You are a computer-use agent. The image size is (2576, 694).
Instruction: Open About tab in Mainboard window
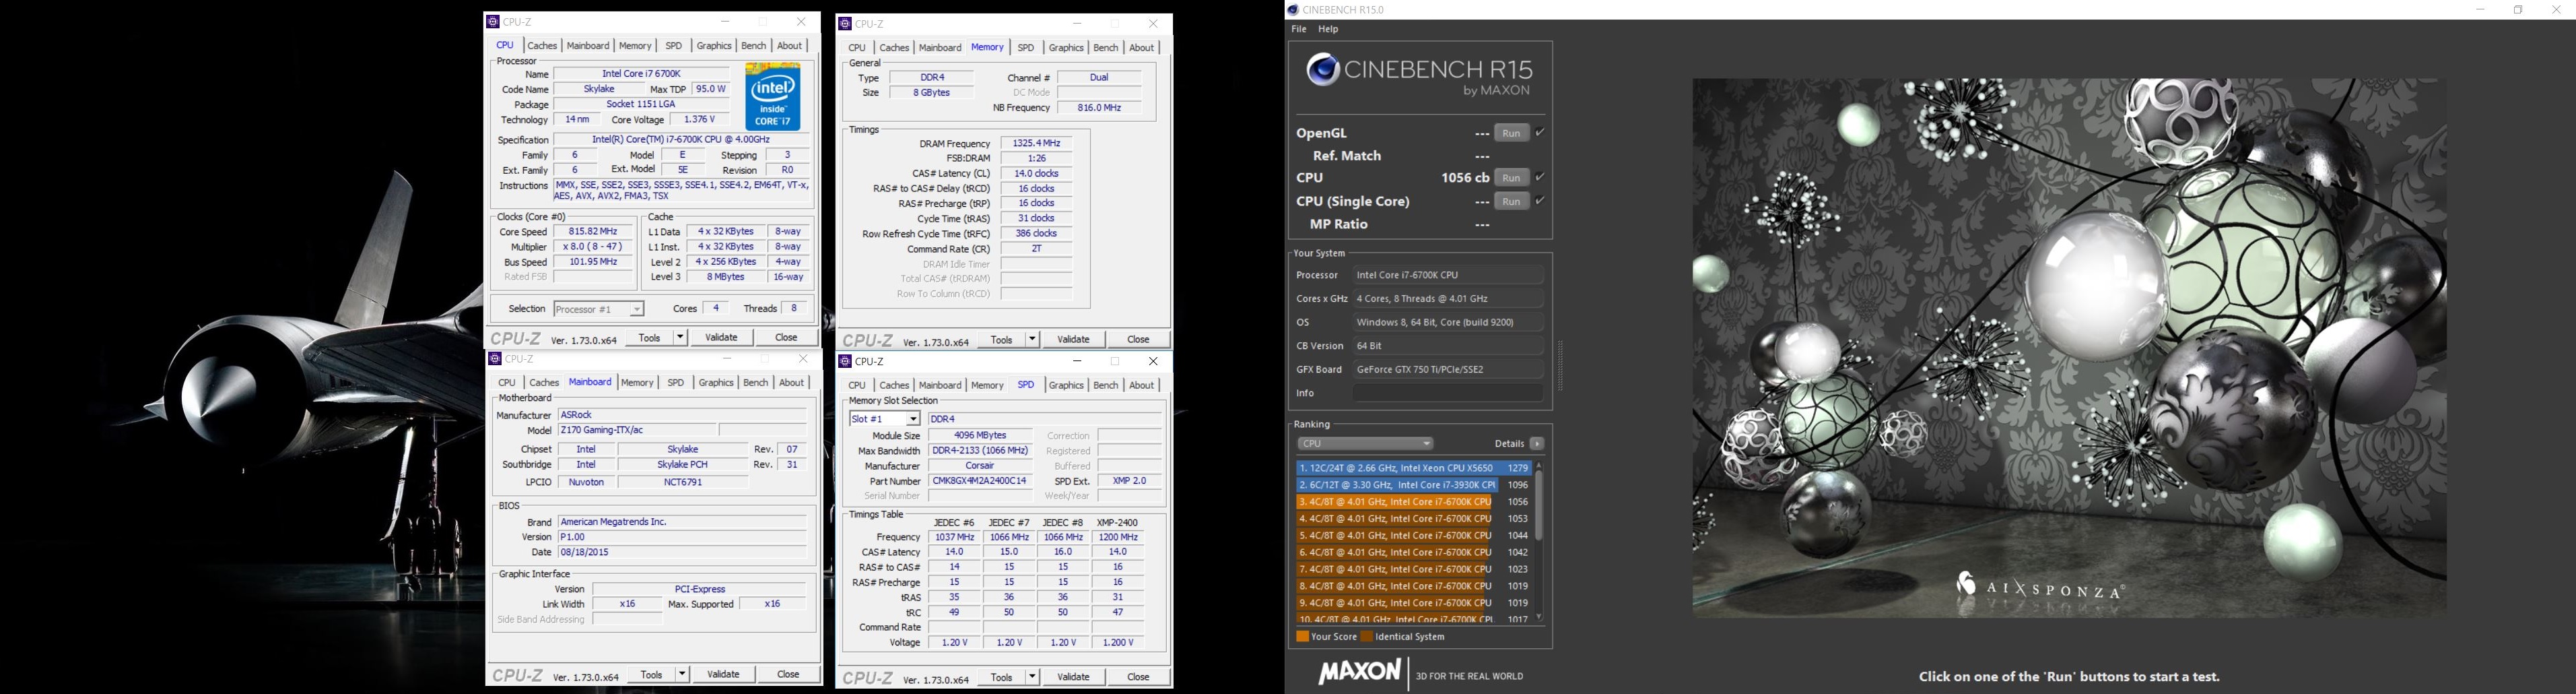coord(792,383)
